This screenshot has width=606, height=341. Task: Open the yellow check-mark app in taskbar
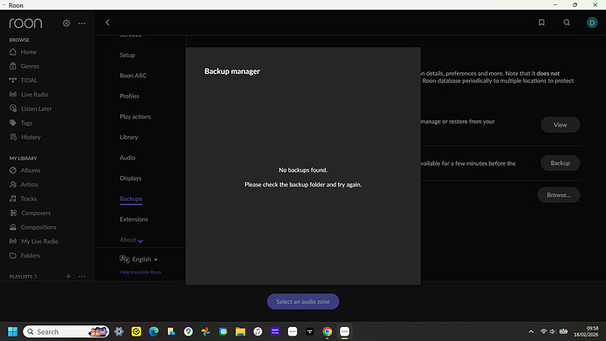click(x=136, y=331)
